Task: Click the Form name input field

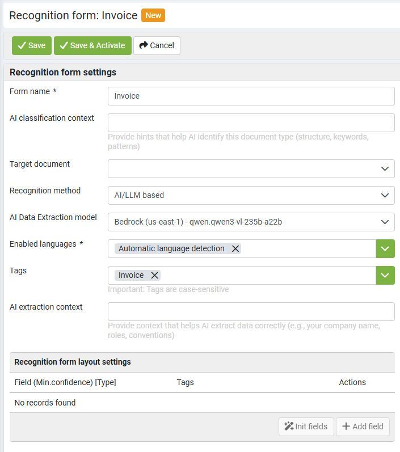Action: [x=251, y=96]
